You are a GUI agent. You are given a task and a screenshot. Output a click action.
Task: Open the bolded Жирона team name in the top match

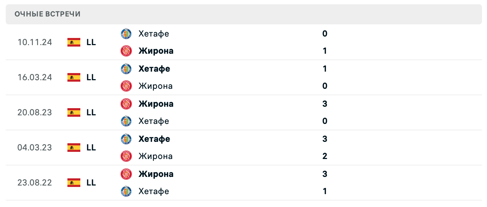(156, 50)
